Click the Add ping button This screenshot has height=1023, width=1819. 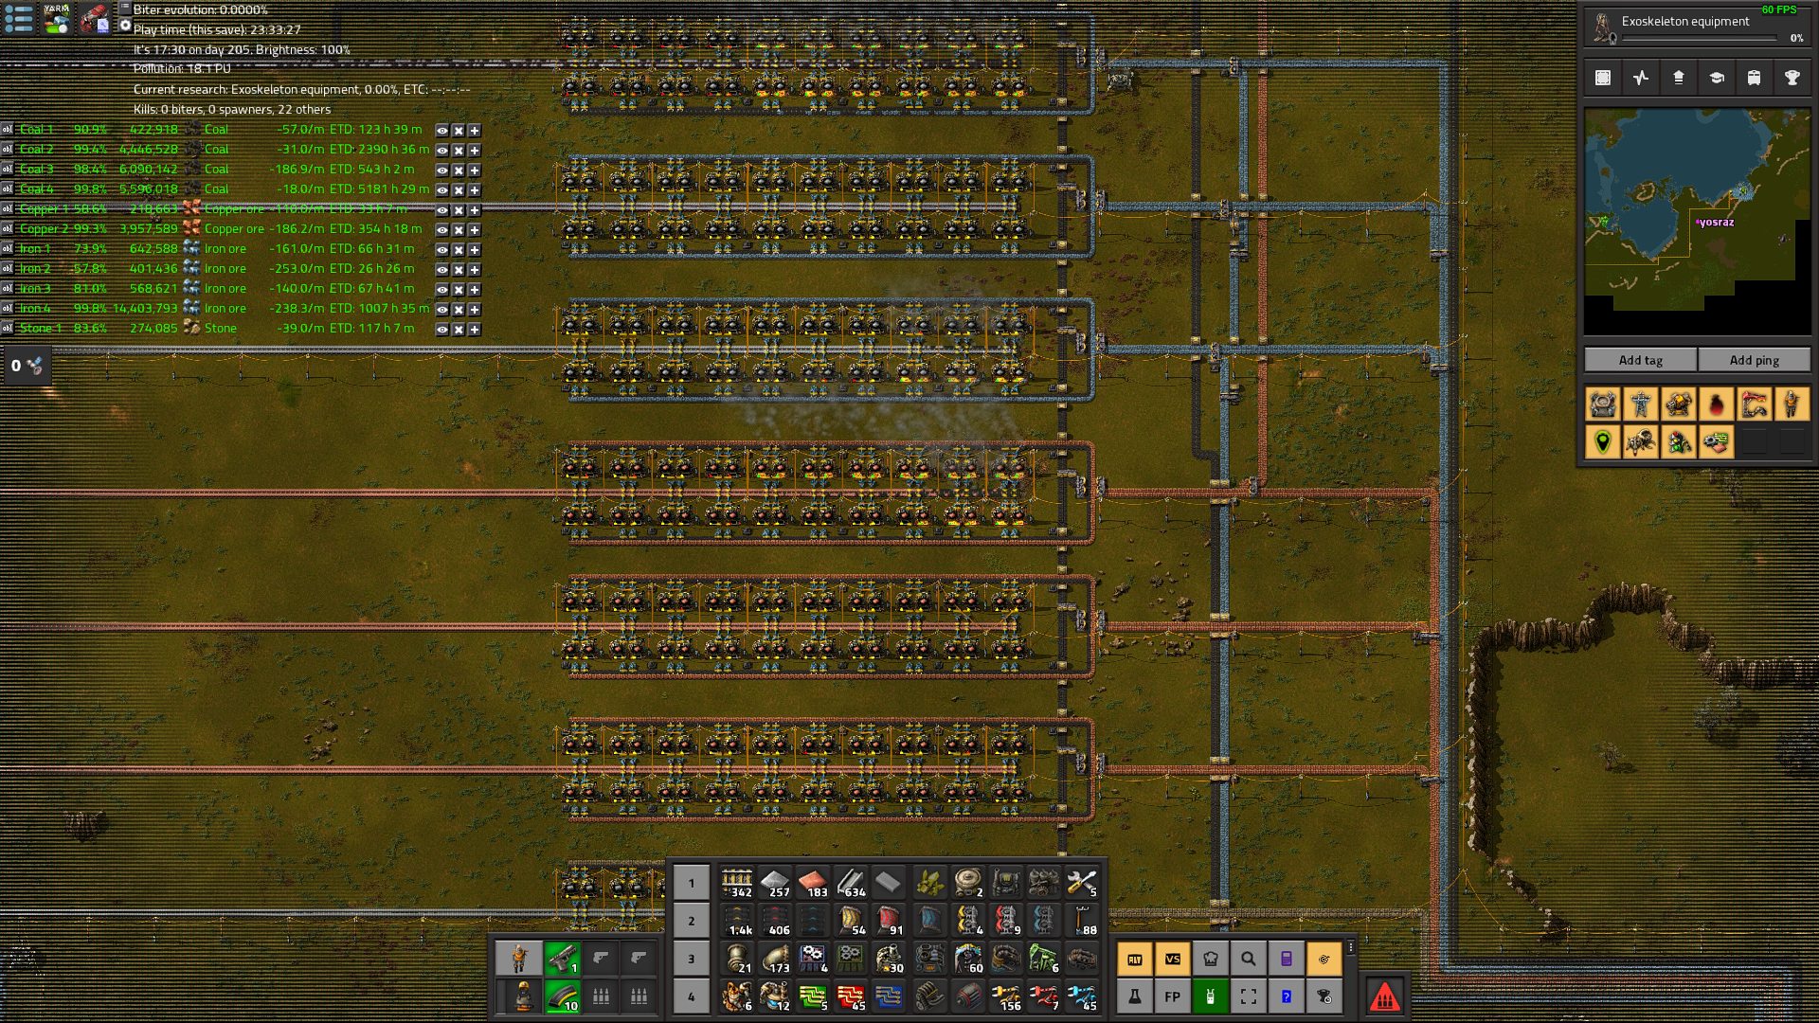[1754, 360]
